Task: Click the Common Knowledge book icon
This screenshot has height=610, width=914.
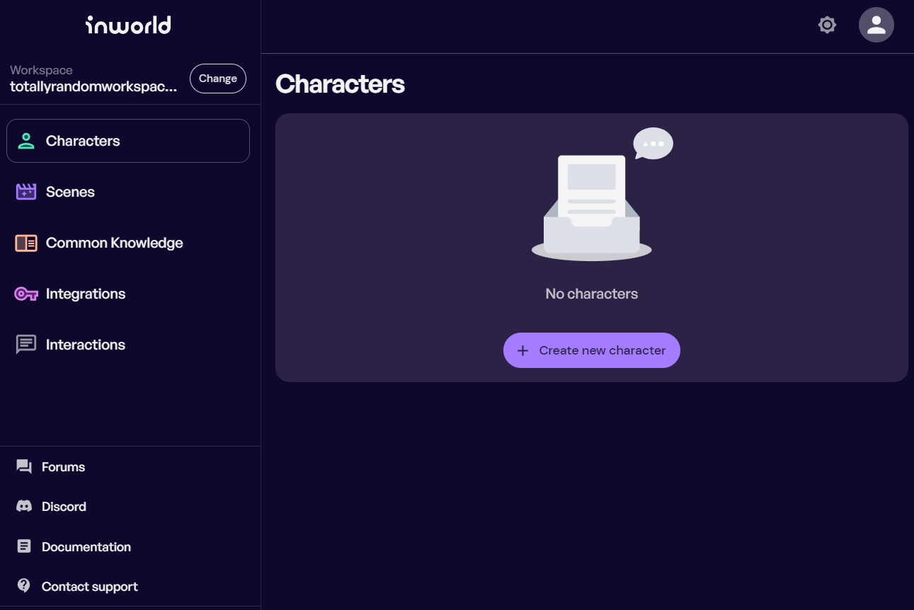Action: coord(26,243)
